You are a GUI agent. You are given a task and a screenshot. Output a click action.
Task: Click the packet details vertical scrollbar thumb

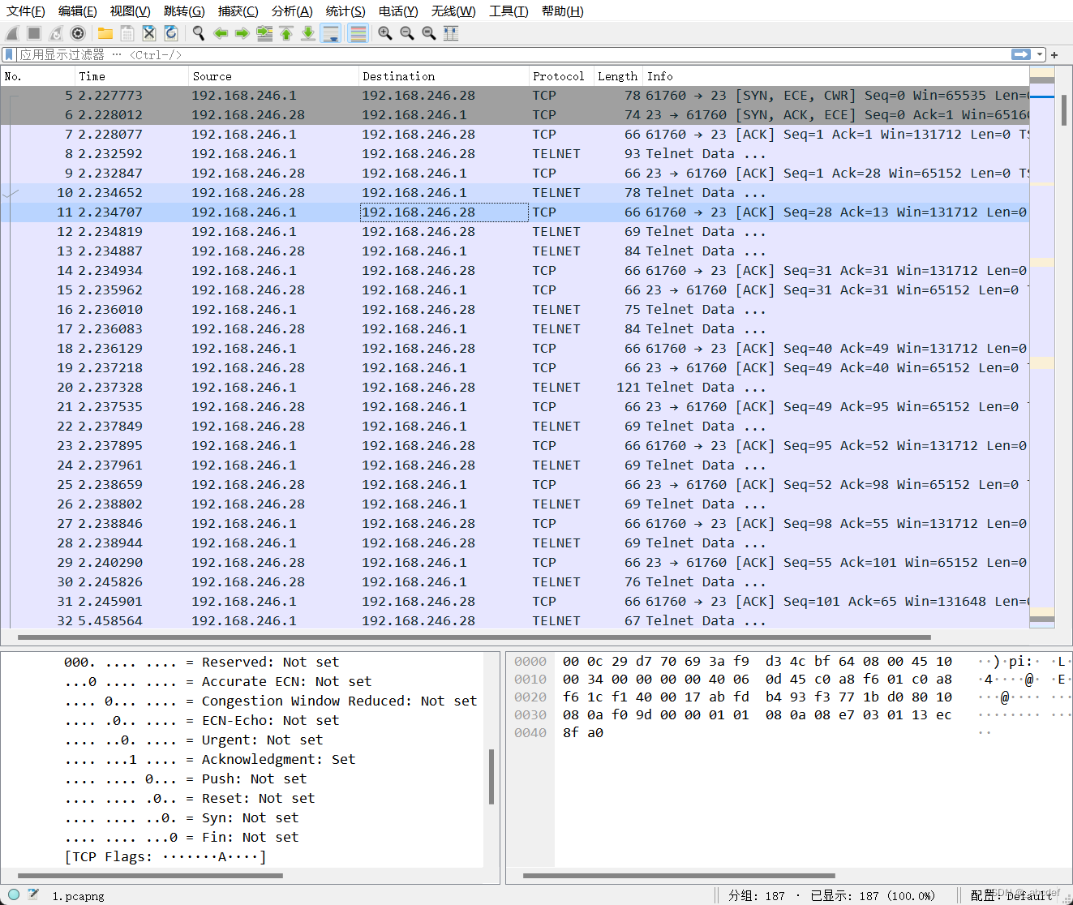[x=491, y=777]
